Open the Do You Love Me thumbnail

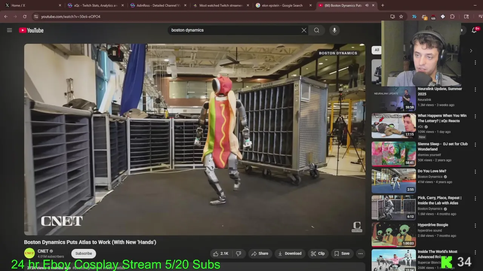pos(394,181)
